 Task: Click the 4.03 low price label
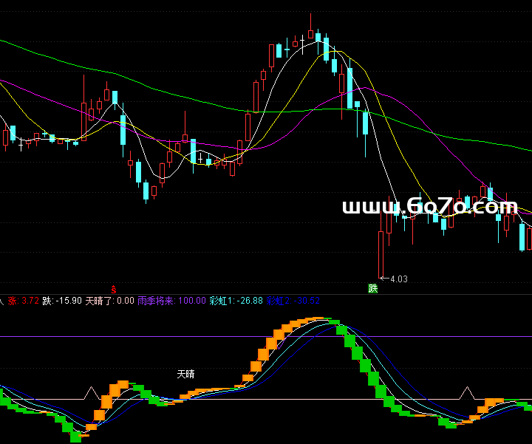[399, 279]
